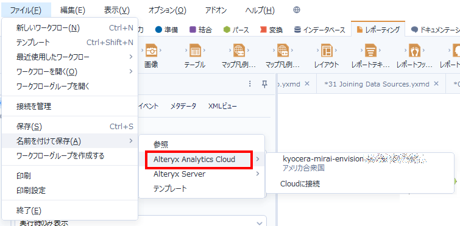Open the オプション(O) menu

point(167,10)
